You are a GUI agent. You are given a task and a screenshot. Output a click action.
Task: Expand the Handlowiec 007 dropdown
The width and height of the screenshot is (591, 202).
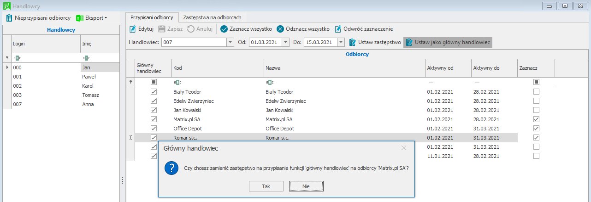pyautogui.click(x=230, y=42)
